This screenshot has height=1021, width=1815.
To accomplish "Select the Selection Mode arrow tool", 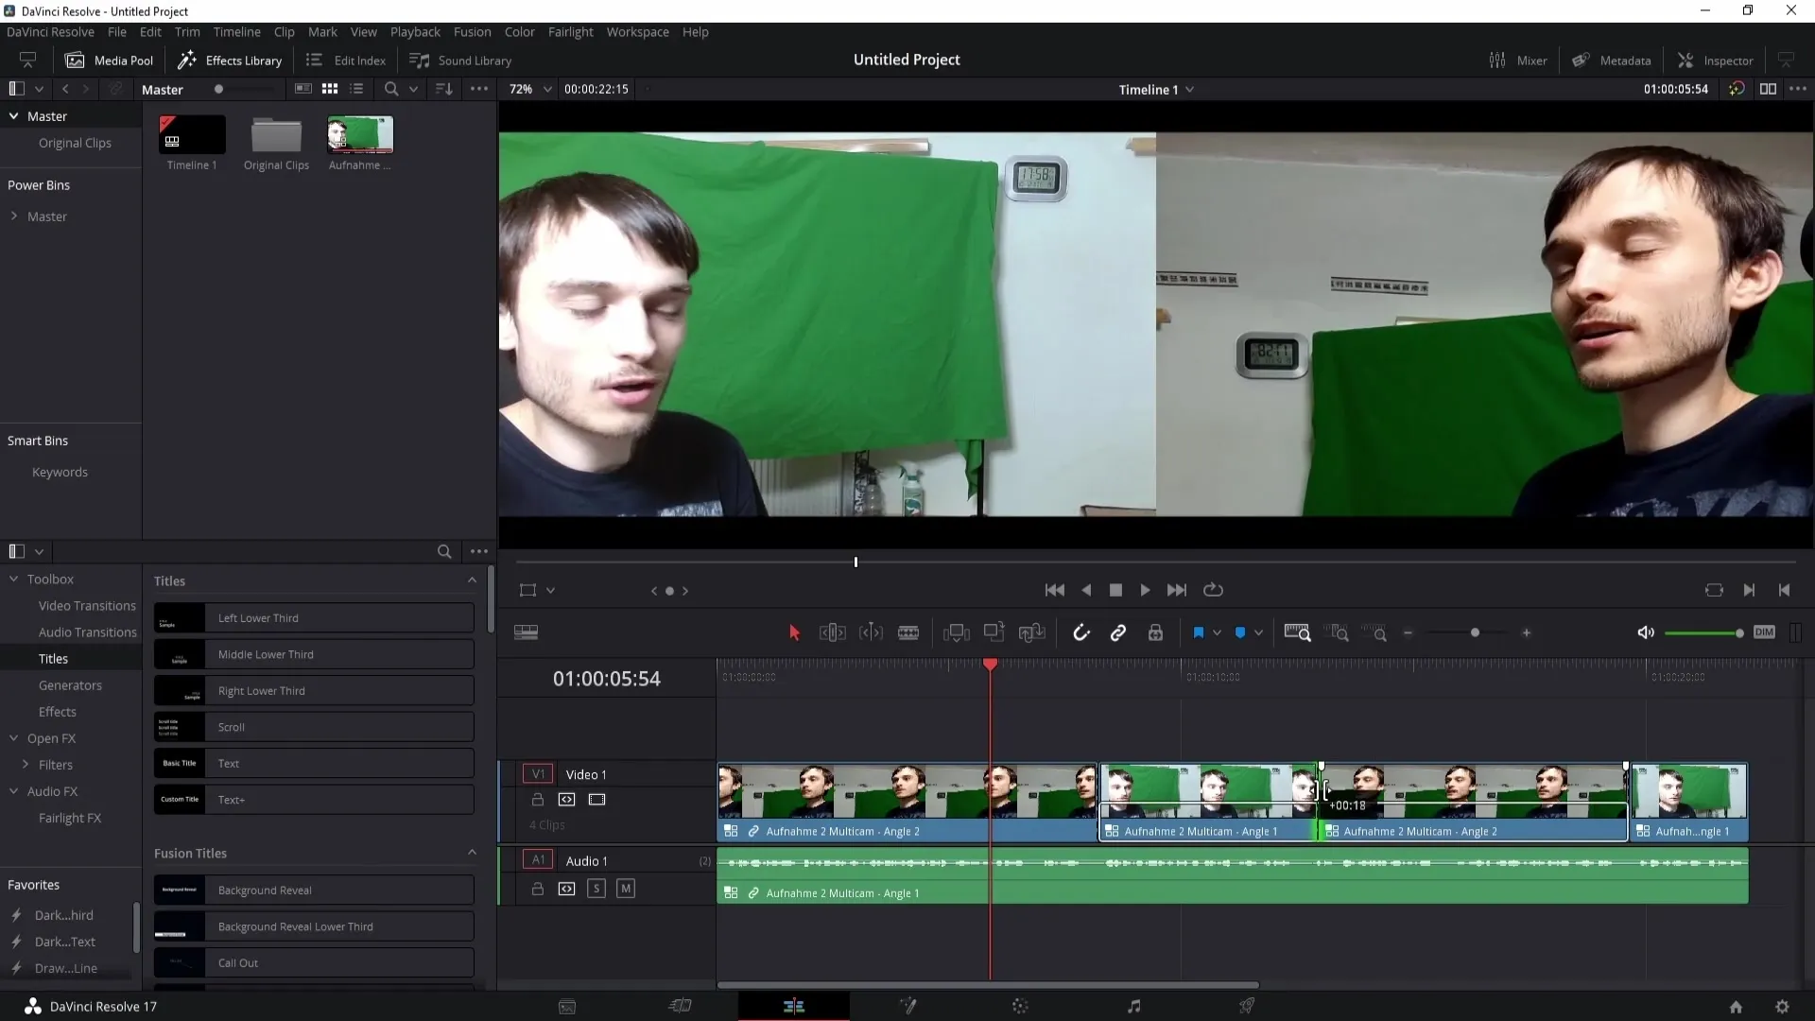I will (794, 632).
